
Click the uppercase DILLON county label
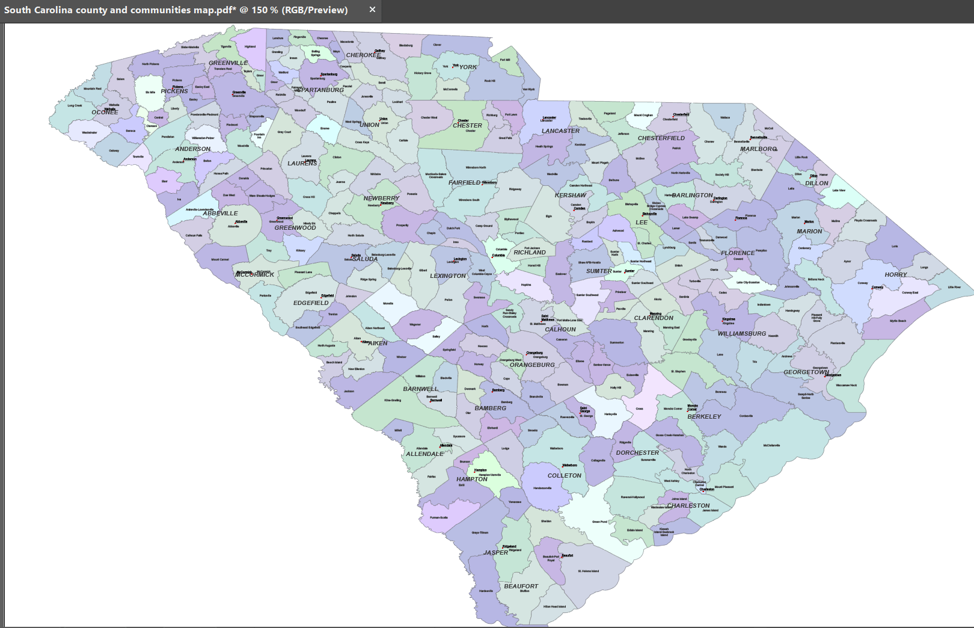817,183
